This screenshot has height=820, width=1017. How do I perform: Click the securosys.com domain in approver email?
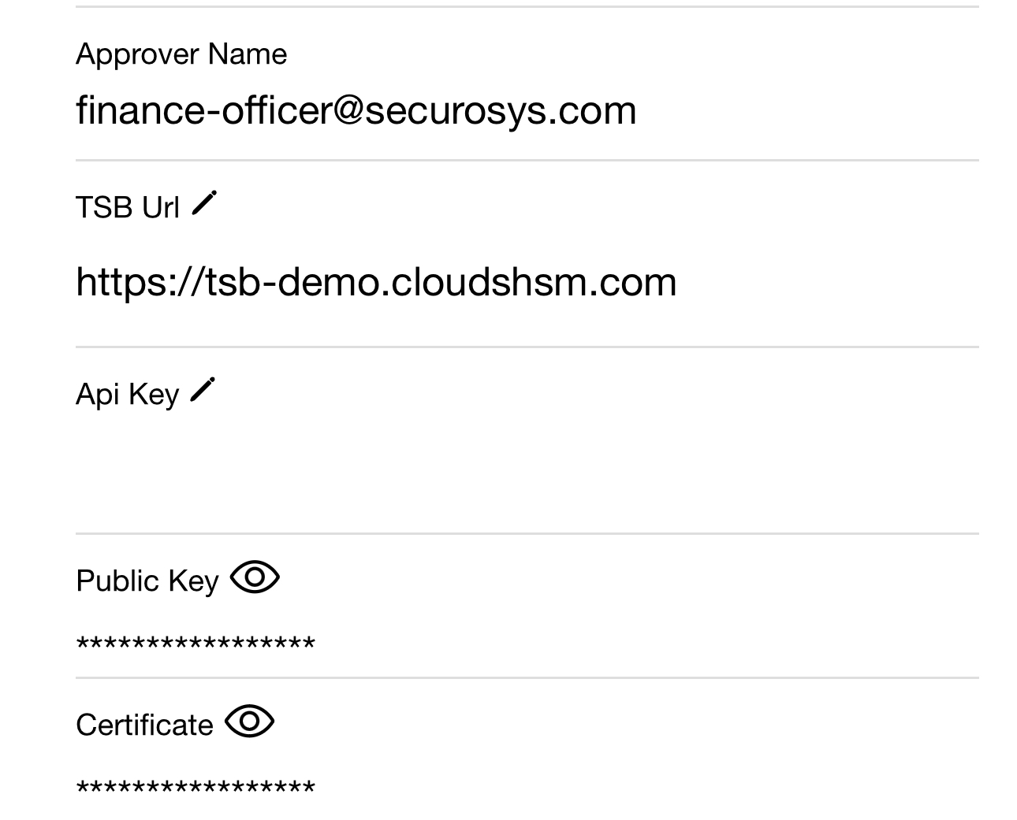pyautogui.click(x=501, y=110)
